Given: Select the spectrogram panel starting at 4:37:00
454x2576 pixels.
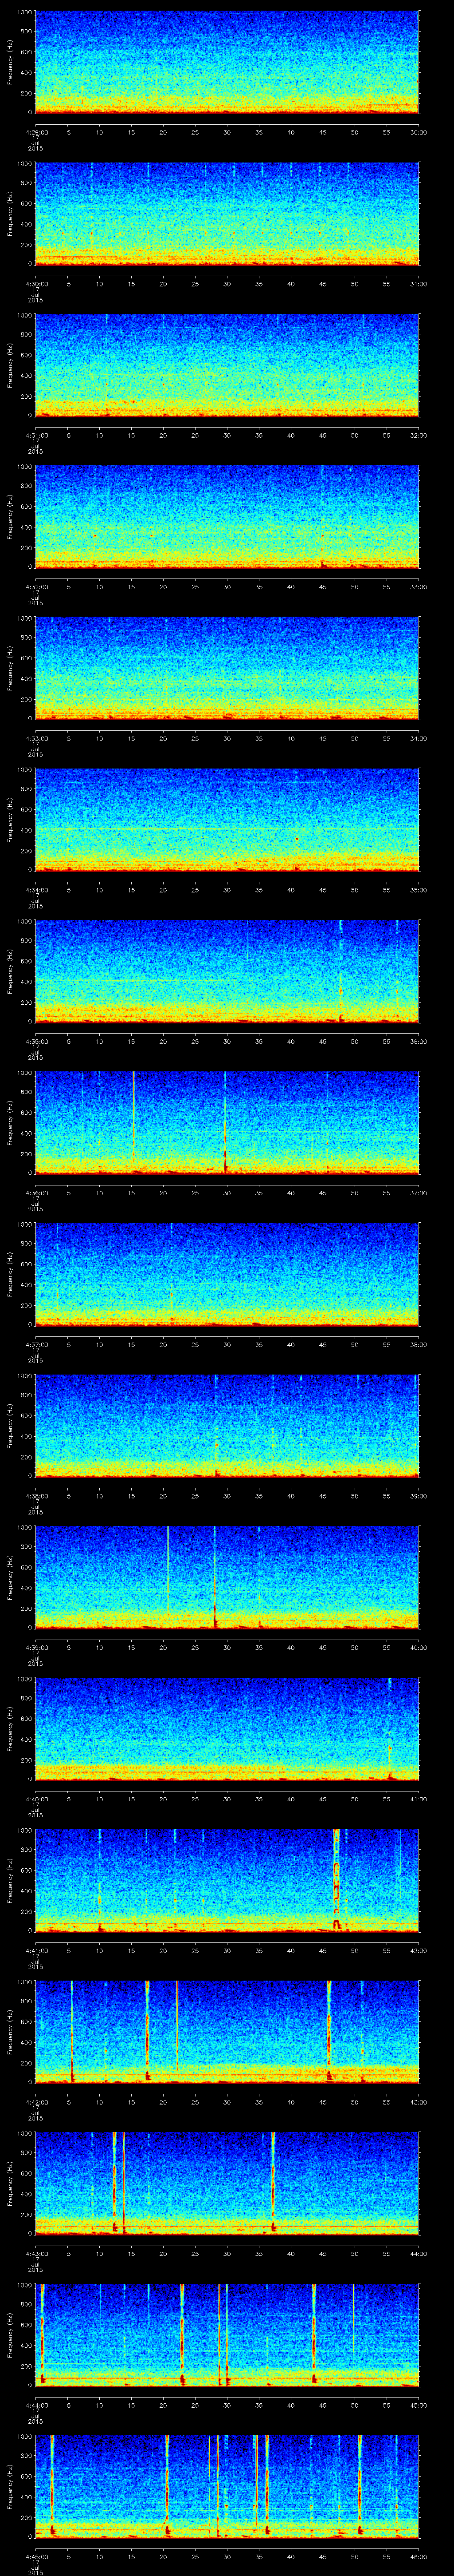Looking at the screenshot, I should pyautogui.click(x=227, y=1274).
